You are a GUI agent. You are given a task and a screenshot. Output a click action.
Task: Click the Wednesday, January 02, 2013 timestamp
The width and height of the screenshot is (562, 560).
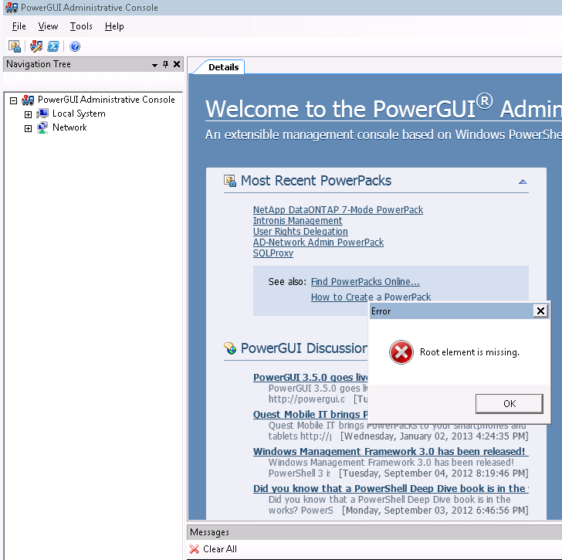tap(435, 436)
